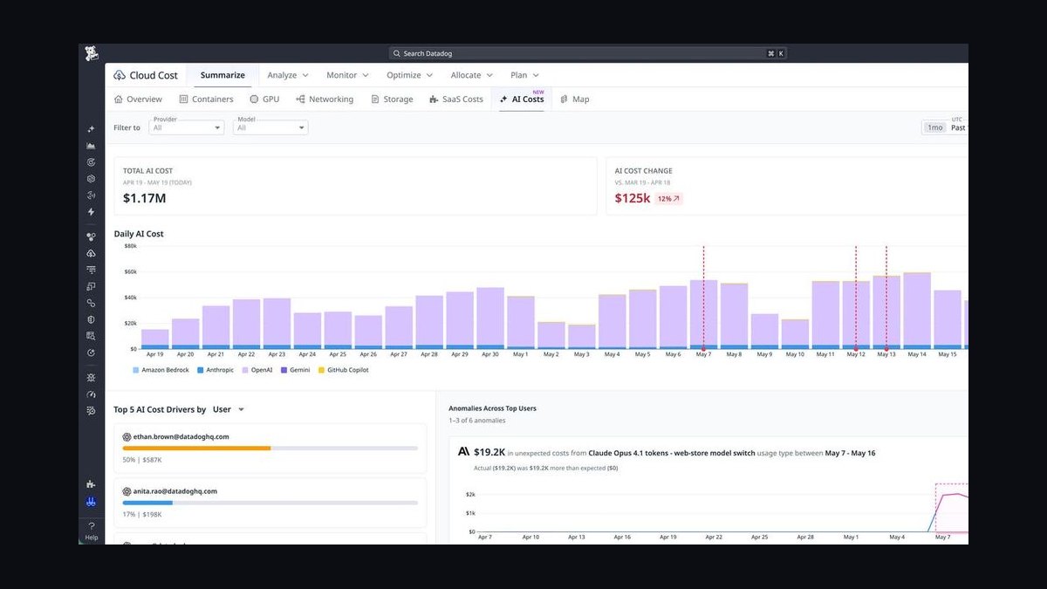The width and height of the screenshot is (1047, 589).
Task: Click the sparkle icon in the left sidebar
Action: (92, 129)
